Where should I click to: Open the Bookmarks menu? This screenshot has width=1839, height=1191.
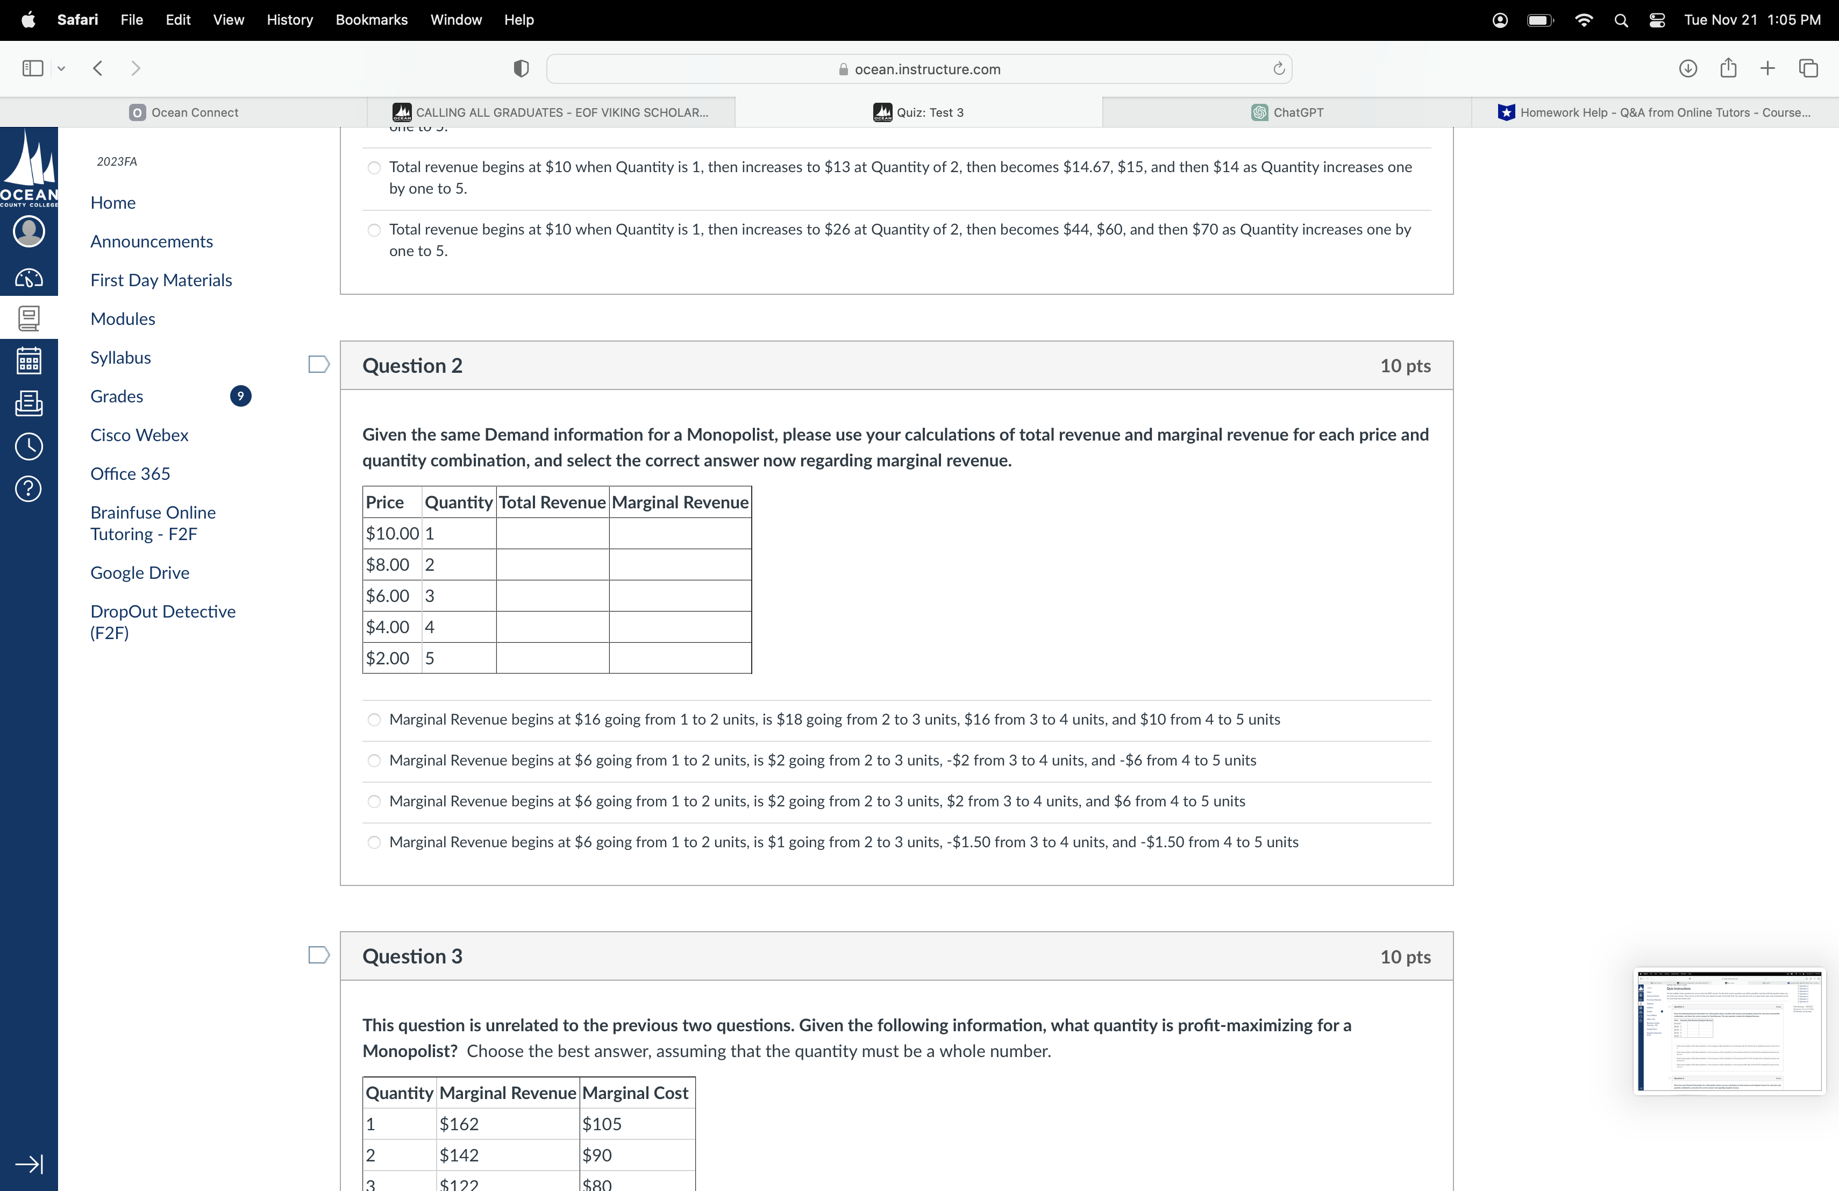pyautogui.click(x=371, y=20)
